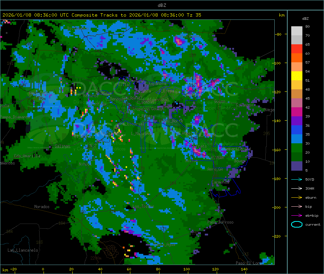This screenshot has width=324, height=274.
Task: Select the light orange swatch between 57 and 54
Action: tap(297, 67)
